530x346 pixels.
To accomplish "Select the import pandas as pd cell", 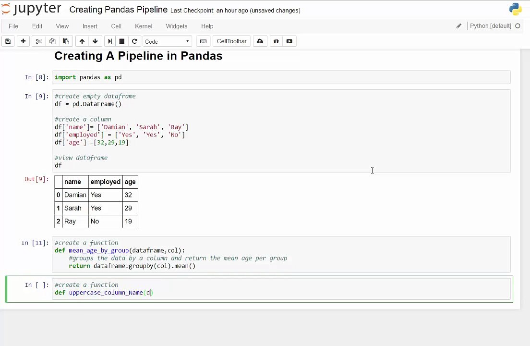I will point(281,77).
